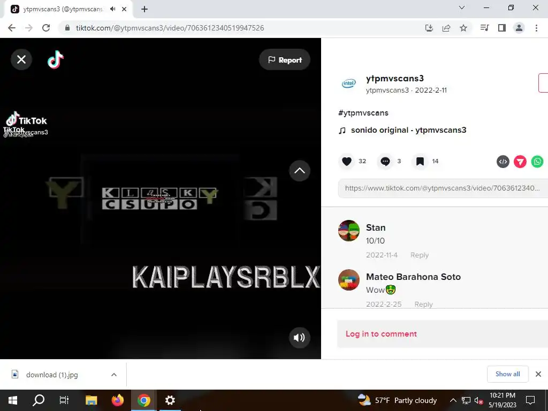Open the notifications center
Screen dimensions: 548x411
click(x=530, y=400)
